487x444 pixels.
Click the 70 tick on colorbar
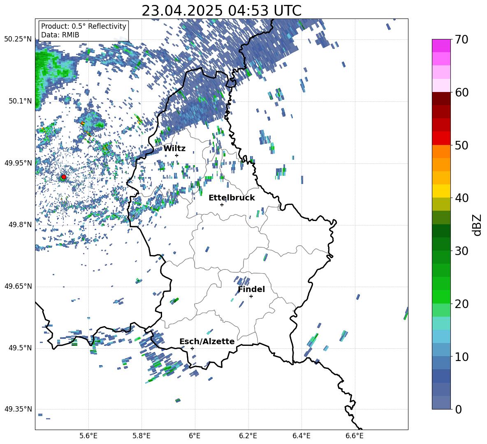click(x=461, y=40)
